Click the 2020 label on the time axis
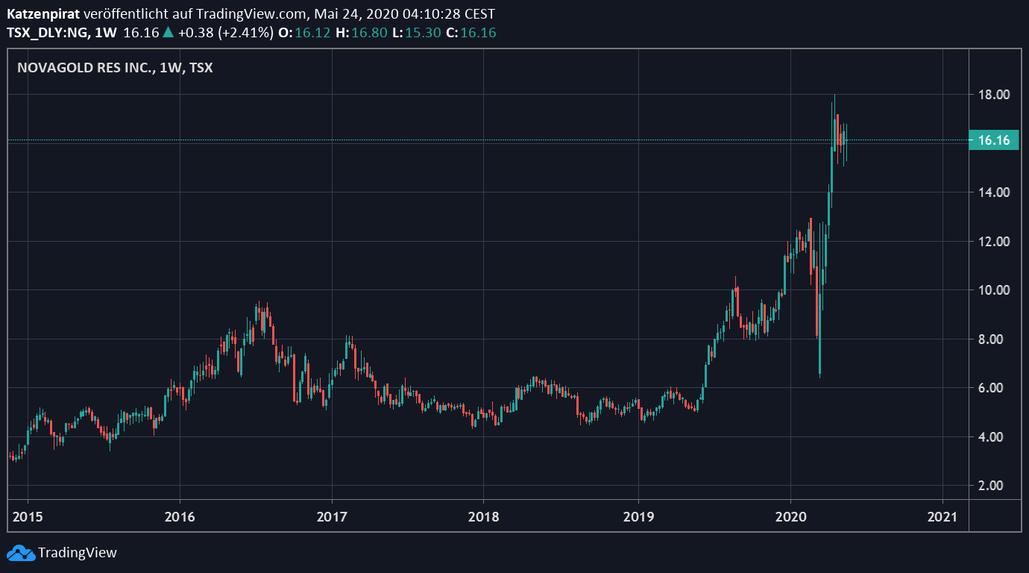The image size is (1029, 573). coord(790,516)
